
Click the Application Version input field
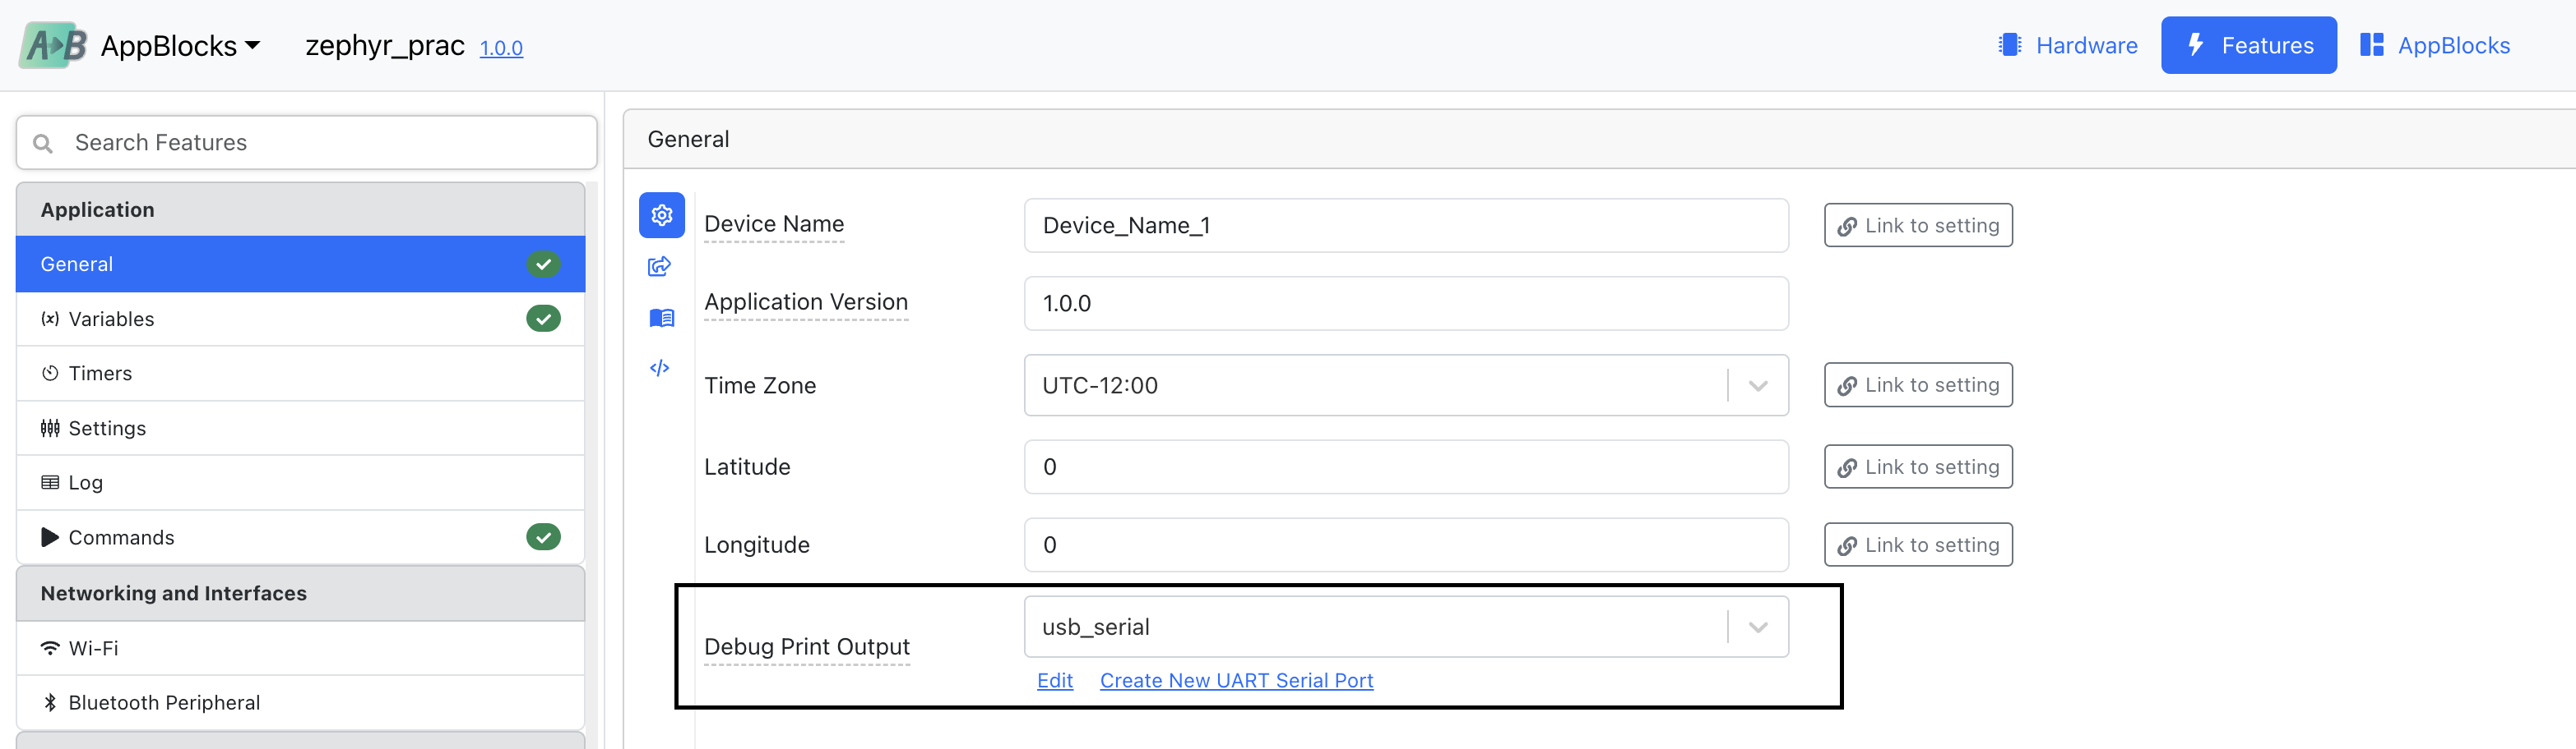click(1406, 304)
